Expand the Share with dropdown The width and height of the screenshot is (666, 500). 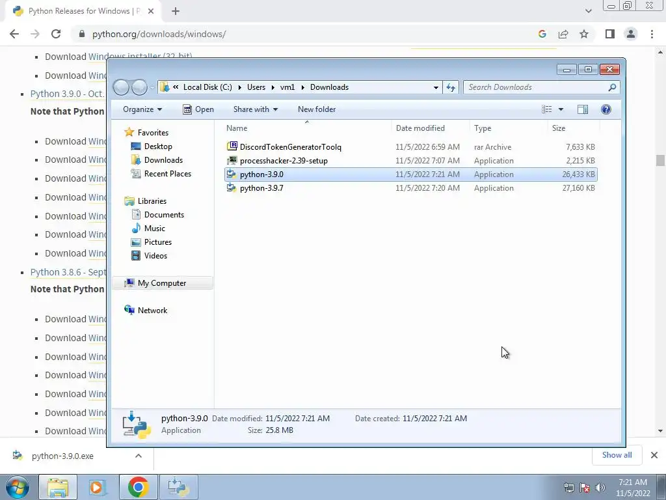pos(255,109)
